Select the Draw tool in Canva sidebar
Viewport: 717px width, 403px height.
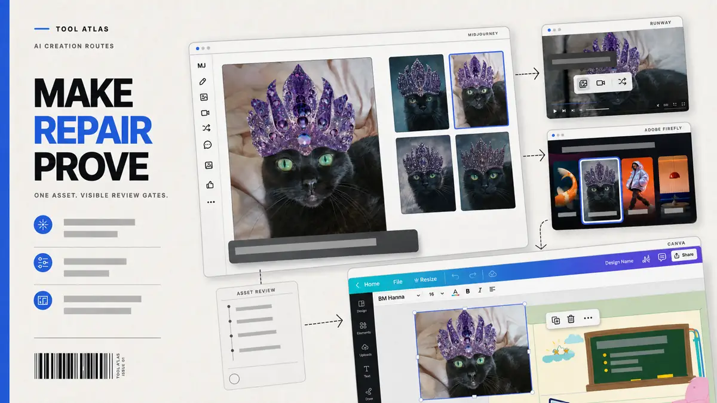pyautogui.click(x=369, y=393)
